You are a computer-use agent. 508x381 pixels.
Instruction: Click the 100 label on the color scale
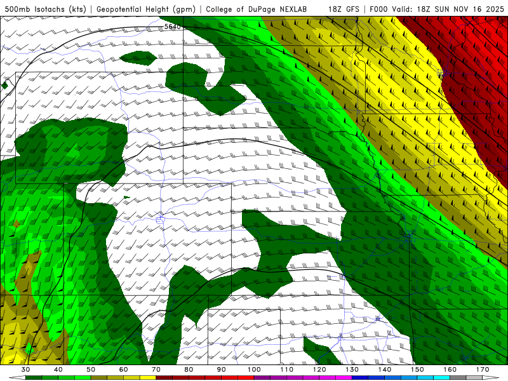[255, 370]
